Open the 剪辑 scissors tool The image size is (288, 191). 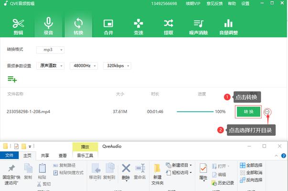pyautogui.click(x=18, y=26)
